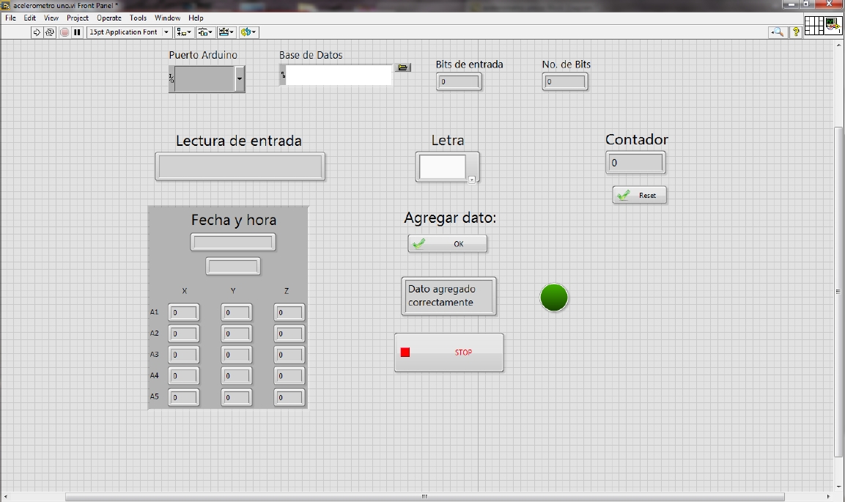Screen dimensions: 845x502
Task: Open the Application Font dropdown
Action: 166,32
